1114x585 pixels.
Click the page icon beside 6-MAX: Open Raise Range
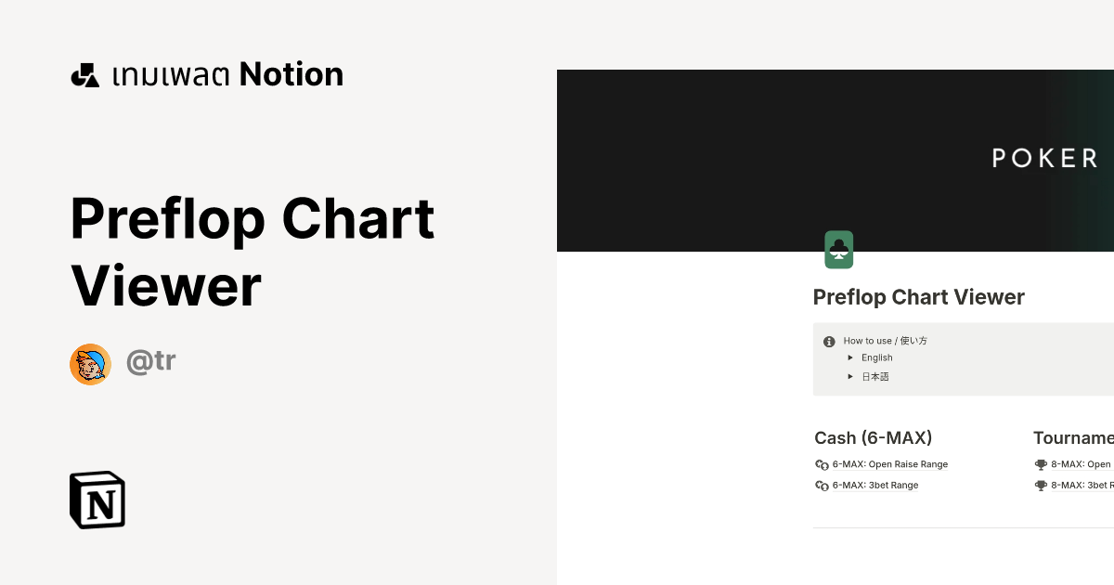click(822, 464)
